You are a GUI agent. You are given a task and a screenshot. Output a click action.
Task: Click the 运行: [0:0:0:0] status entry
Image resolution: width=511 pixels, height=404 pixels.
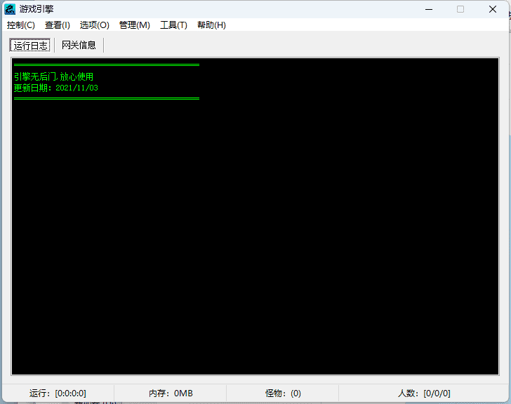58,393
